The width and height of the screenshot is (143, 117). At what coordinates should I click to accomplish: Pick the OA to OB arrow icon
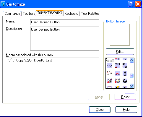pos(125,66)
